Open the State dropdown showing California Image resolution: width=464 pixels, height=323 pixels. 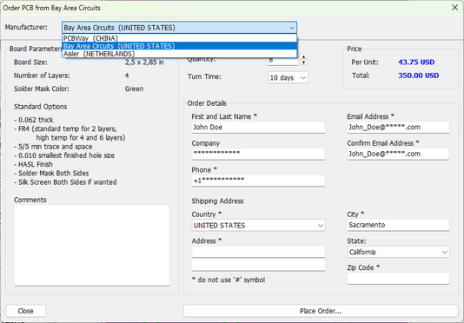(398, 252)
